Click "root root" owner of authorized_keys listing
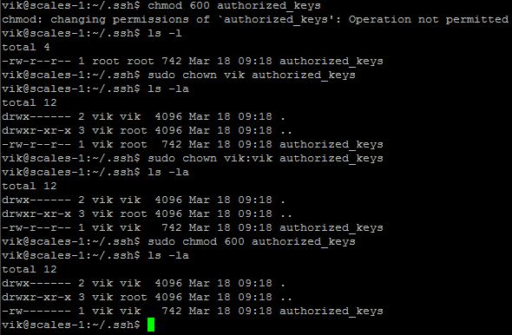 [x=120, y=61]
